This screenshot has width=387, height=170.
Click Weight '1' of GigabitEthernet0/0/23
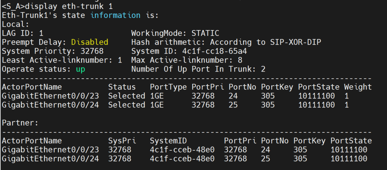click(347, 96)
